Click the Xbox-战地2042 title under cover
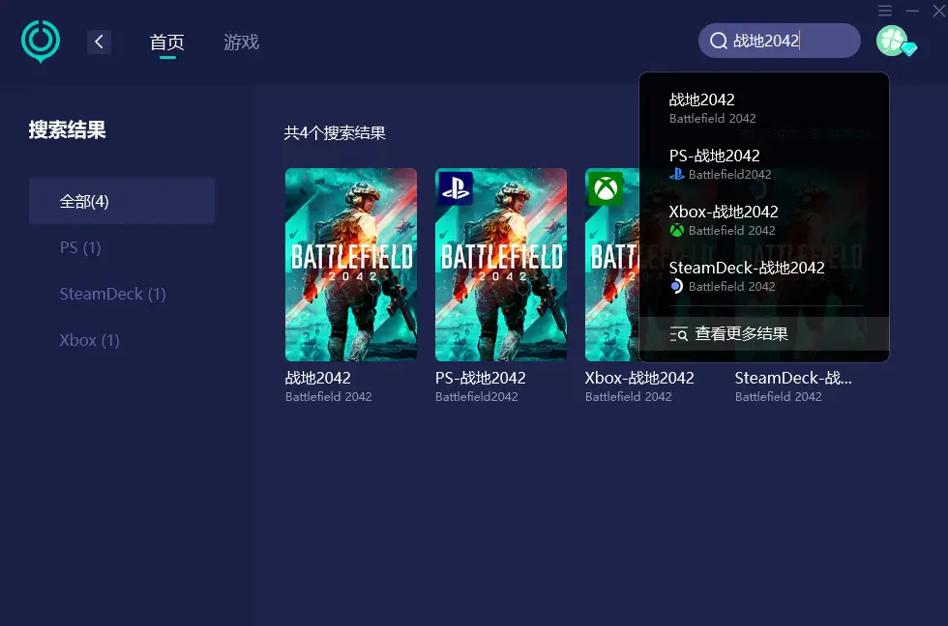 click(639, 378)
